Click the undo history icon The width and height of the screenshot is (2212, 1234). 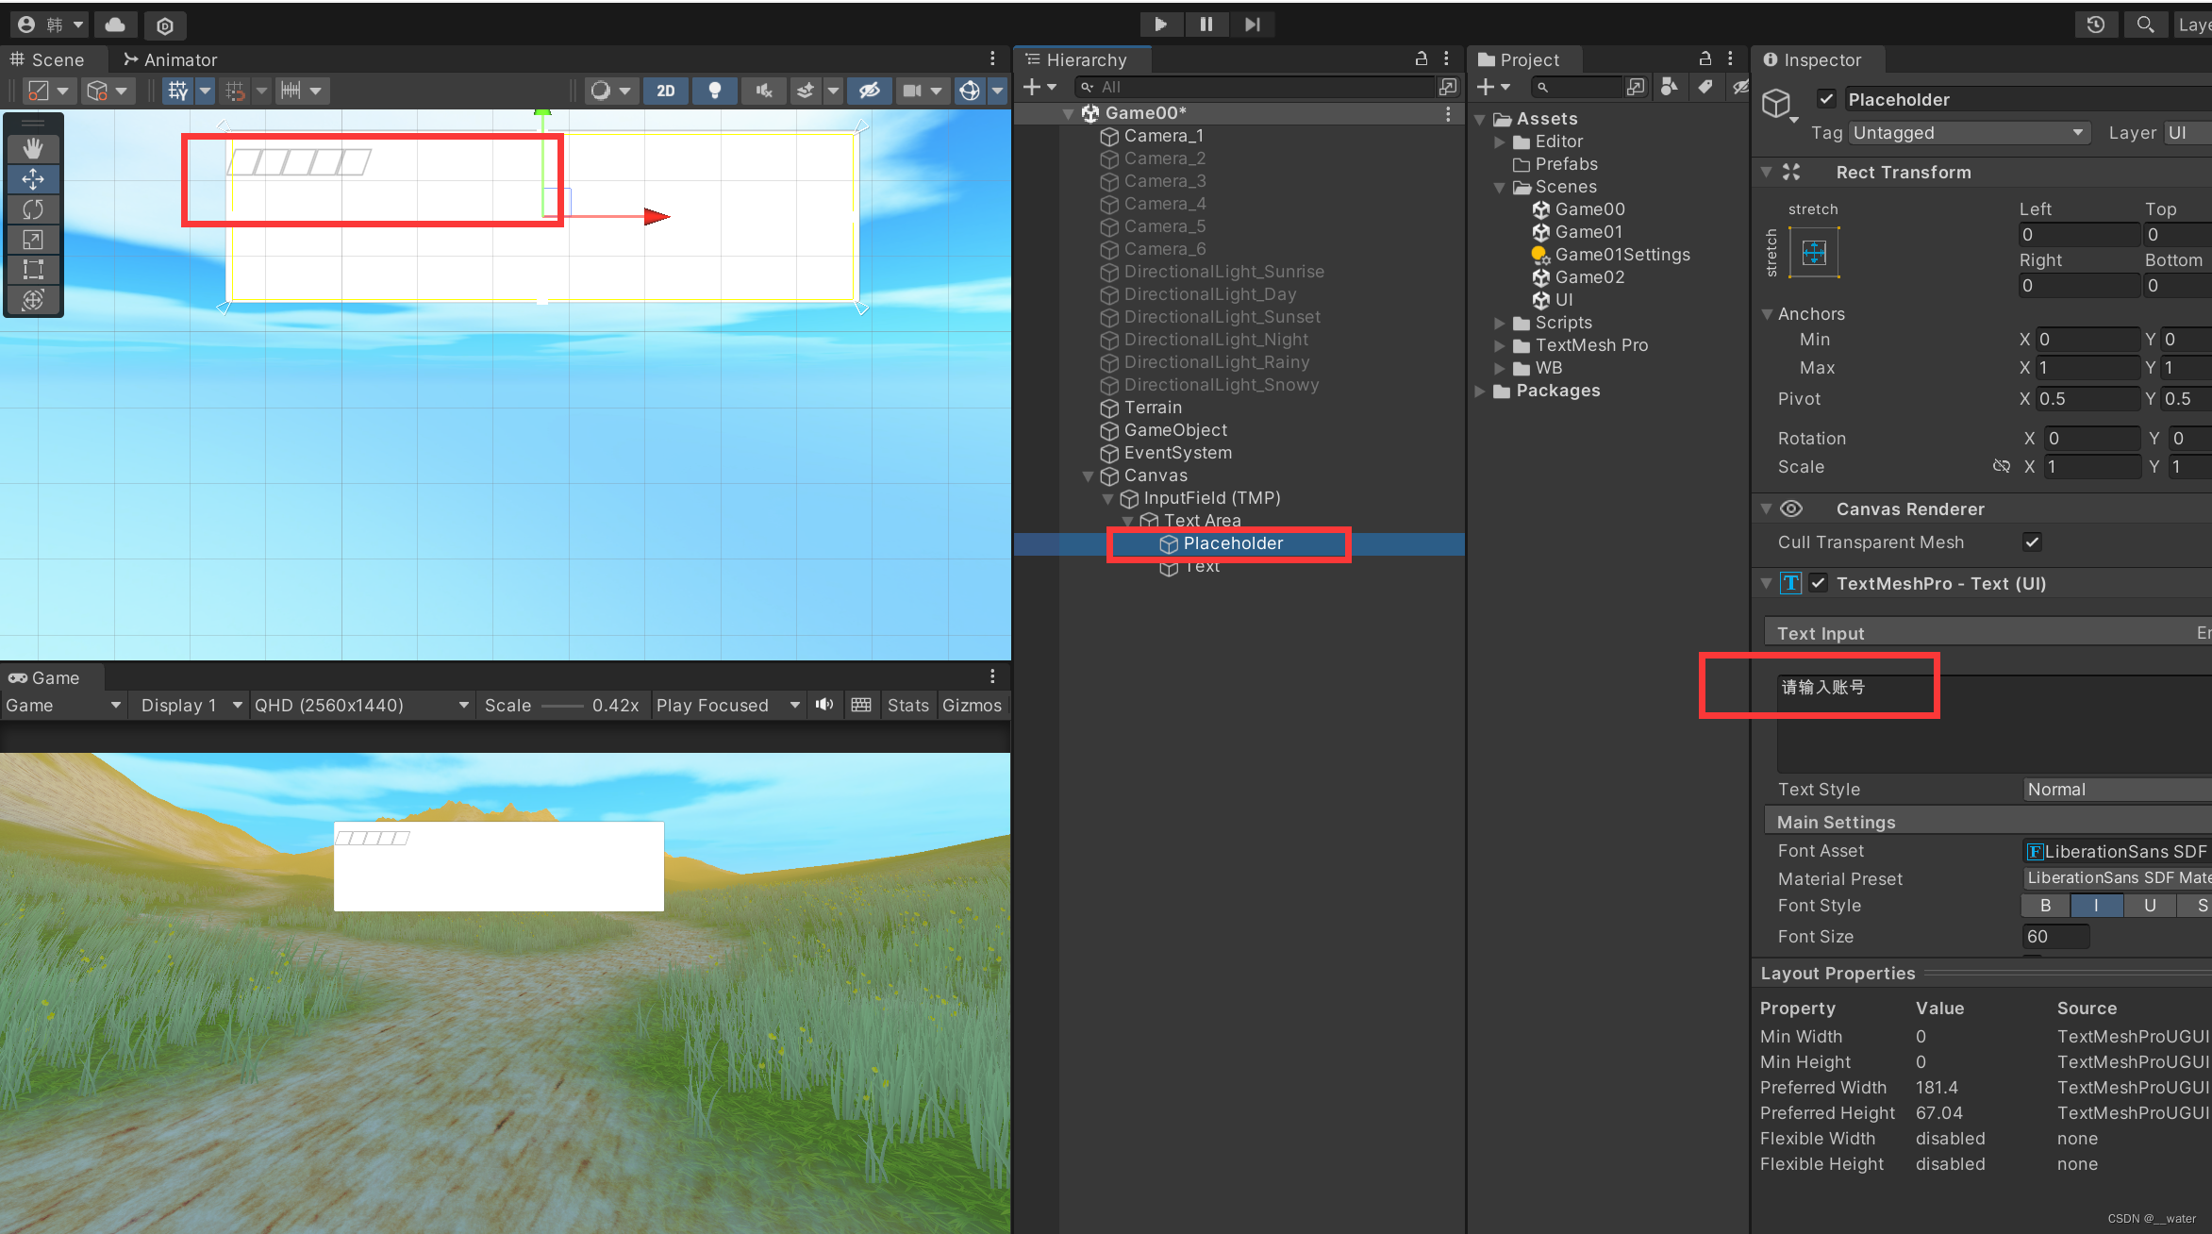pyautogui.click(x=2095, y=25)
